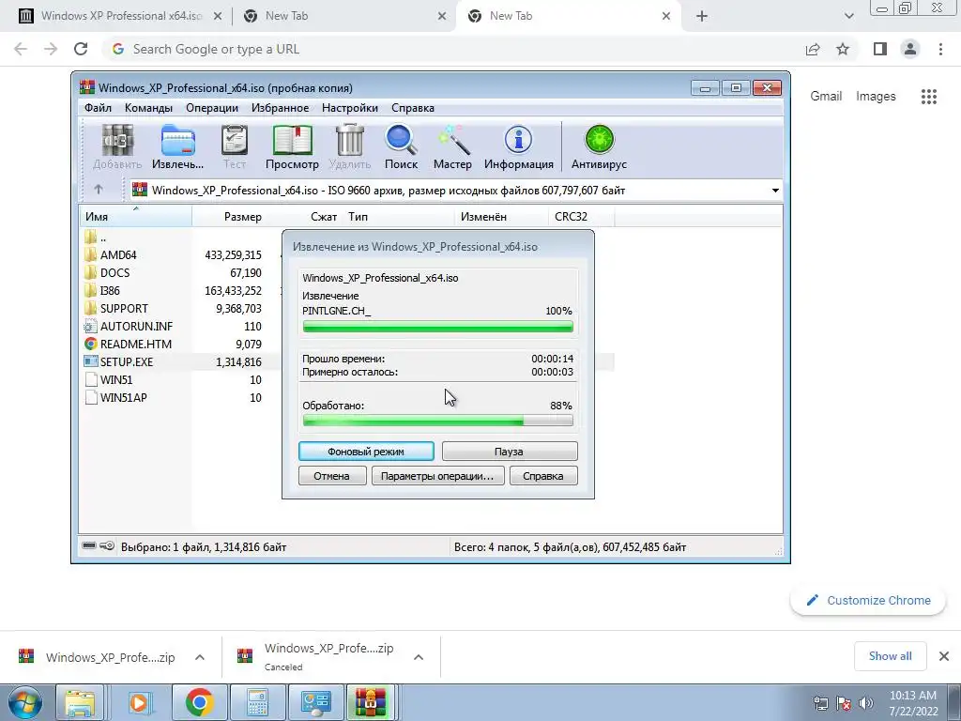Select the SETUP.EXE file
Image resolution: width=961 pixels, height=721 pixels.
[x=118, y=361]
